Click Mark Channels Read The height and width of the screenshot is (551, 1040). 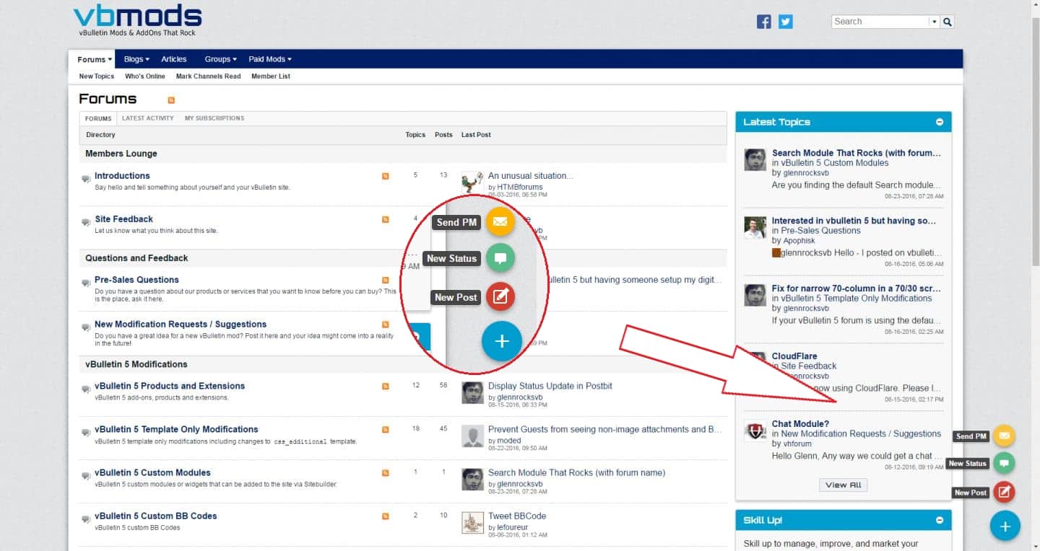tap(209, 76)
